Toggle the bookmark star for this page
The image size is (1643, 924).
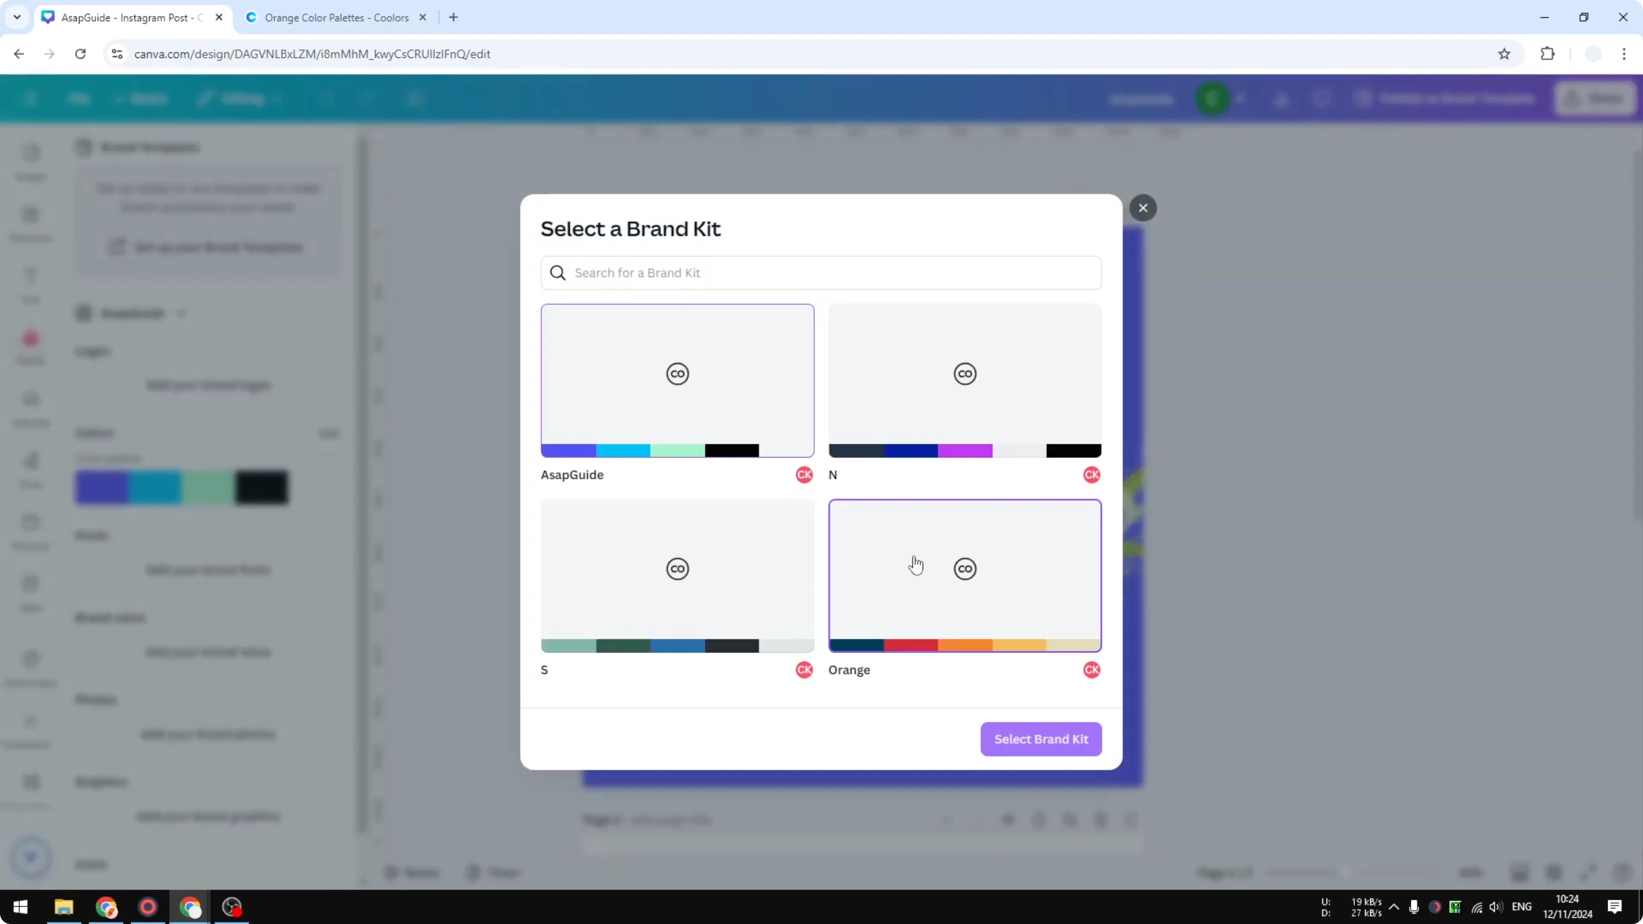point(1504,54)
